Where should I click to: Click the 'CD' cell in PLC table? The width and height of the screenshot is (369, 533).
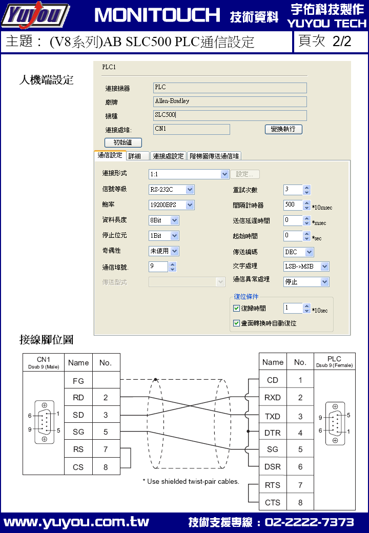[x=273, y=380]
